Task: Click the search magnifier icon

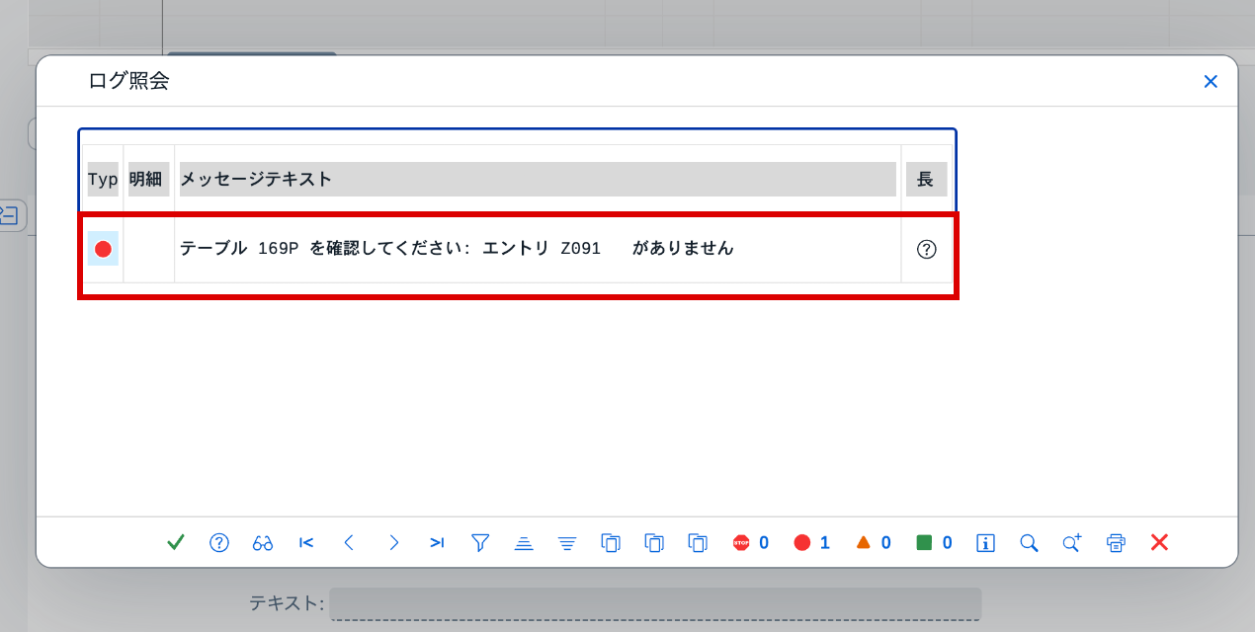Action: (1029, 542)
